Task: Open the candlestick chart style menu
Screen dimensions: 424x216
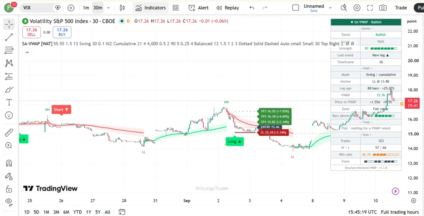Action: tap(122, 8)
